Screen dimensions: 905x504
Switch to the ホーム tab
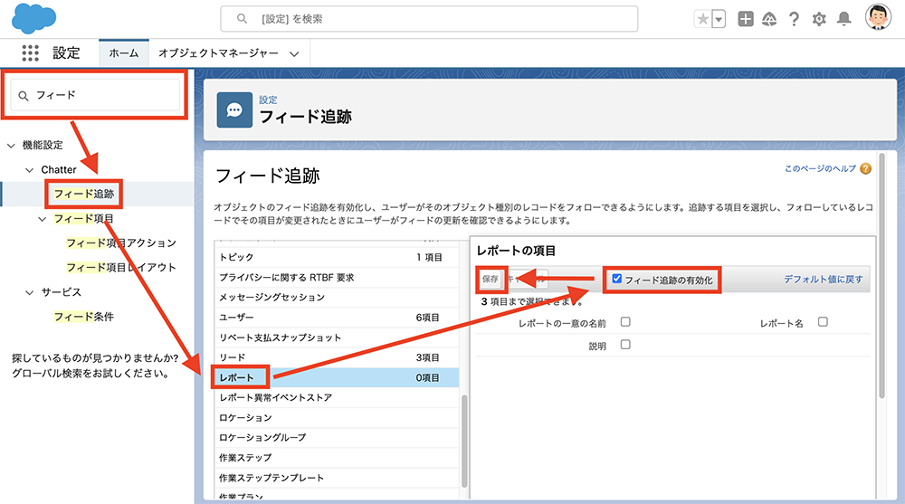[x=123, y=53]
